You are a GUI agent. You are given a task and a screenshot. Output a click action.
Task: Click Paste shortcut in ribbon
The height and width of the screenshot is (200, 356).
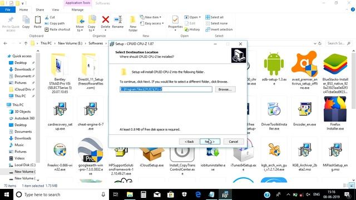tap(57, 29)
